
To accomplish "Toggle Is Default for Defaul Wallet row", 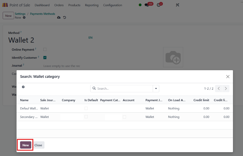I will pos(86,109).
